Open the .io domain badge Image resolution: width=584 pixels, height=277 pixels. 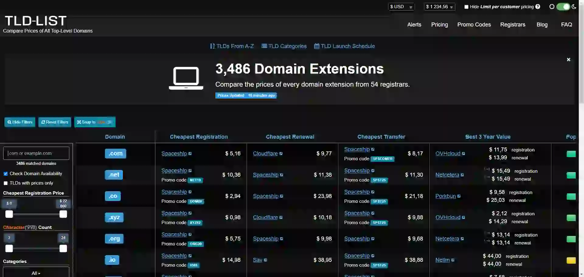tap(112, 260)
